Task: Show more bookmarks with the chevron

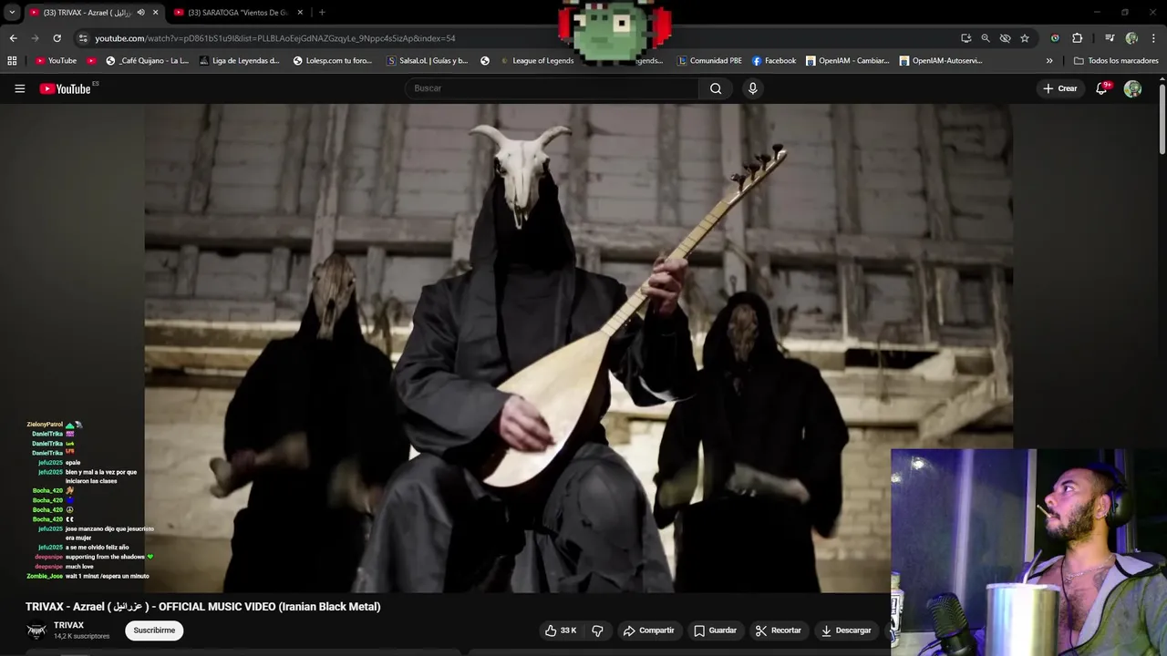Action: click(x=1049, y=61)
